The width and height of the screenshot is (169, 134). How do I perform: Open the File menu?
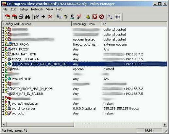click(x=5, y=9)
